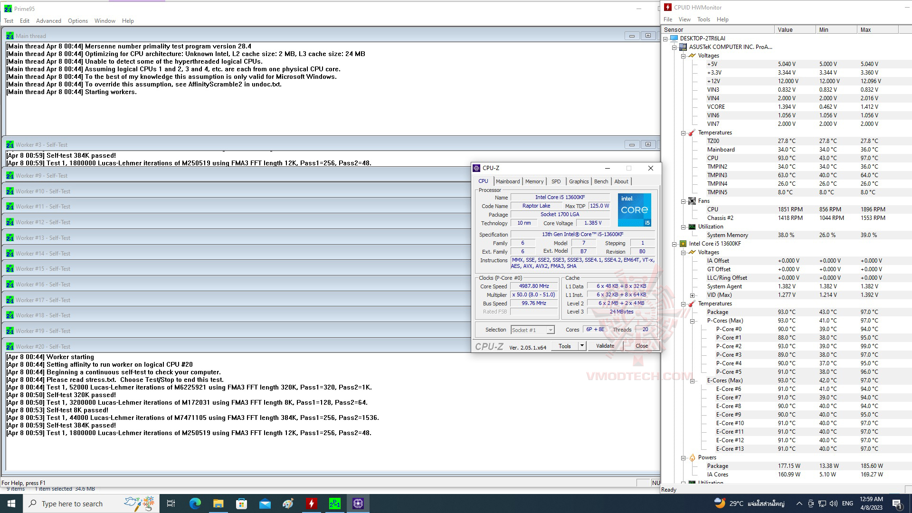This screenshot has width=912, height=513.
Task: Select the P-Core #2 temperature row
Action: point(787,346)
